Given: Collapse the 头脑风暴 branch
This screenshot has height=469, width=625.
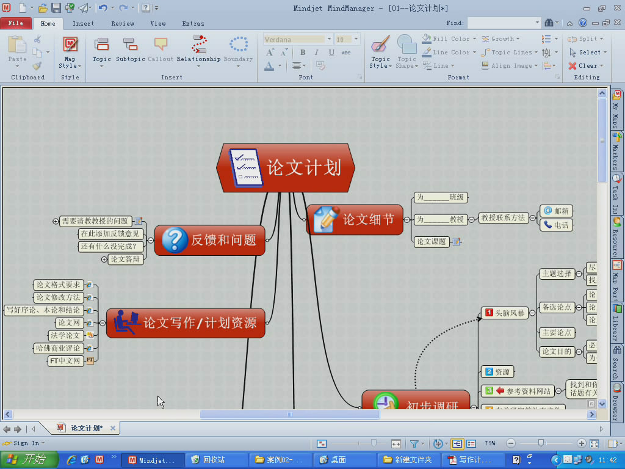Looking at the screenshot, I should 532,313.
